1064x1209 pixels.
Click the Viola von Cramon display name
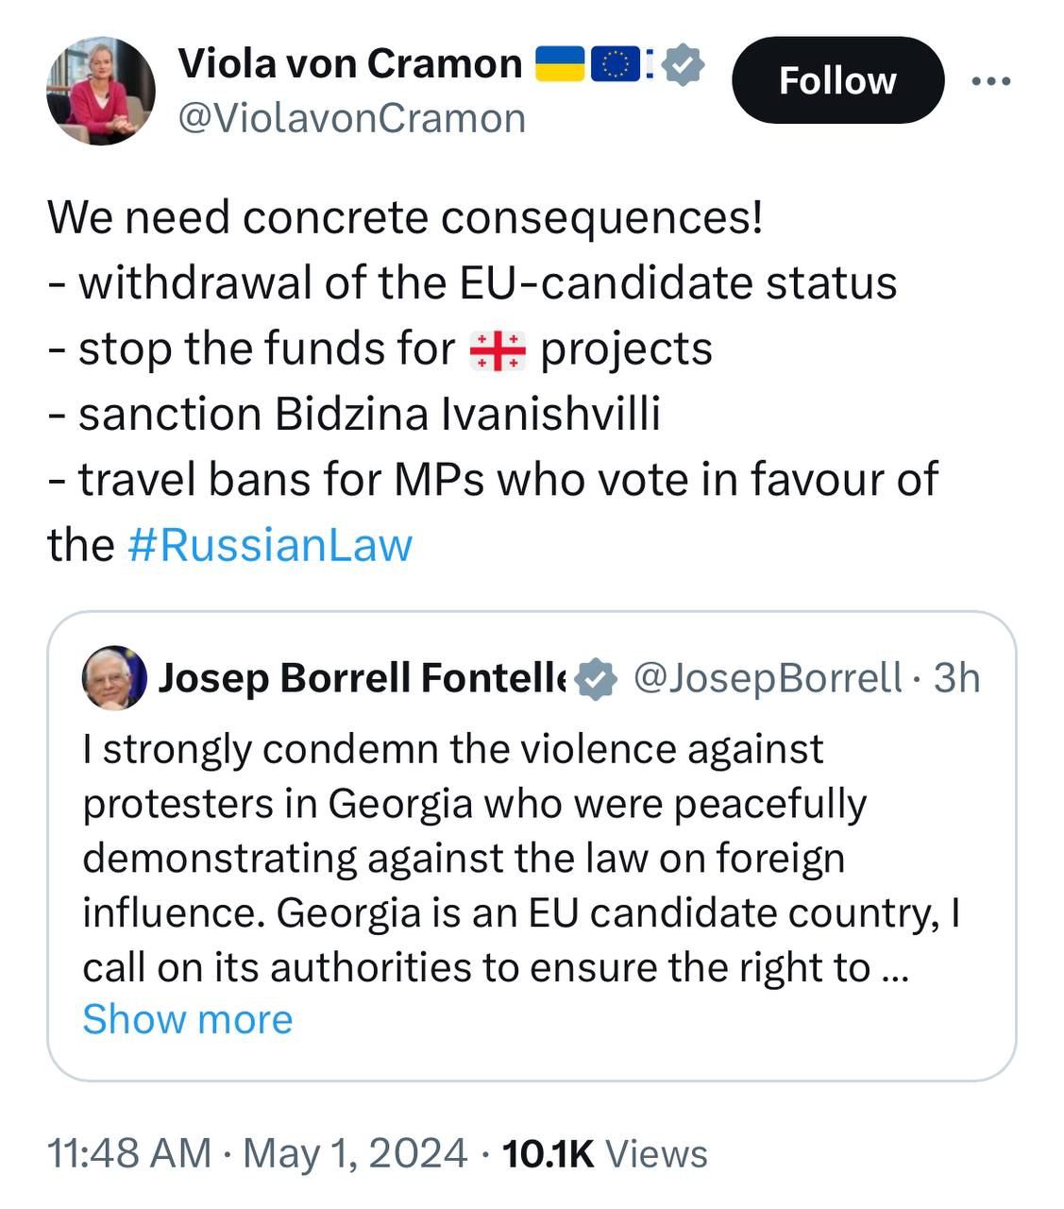point(349,63)
